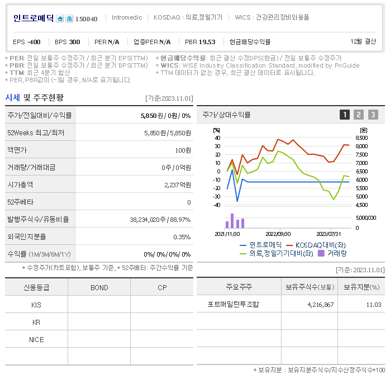
Task: Select the shareholder 포트해밀턴투조합
Action: [234, 304]
